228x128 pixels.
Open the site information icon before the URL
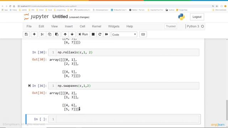pos(19,6)
